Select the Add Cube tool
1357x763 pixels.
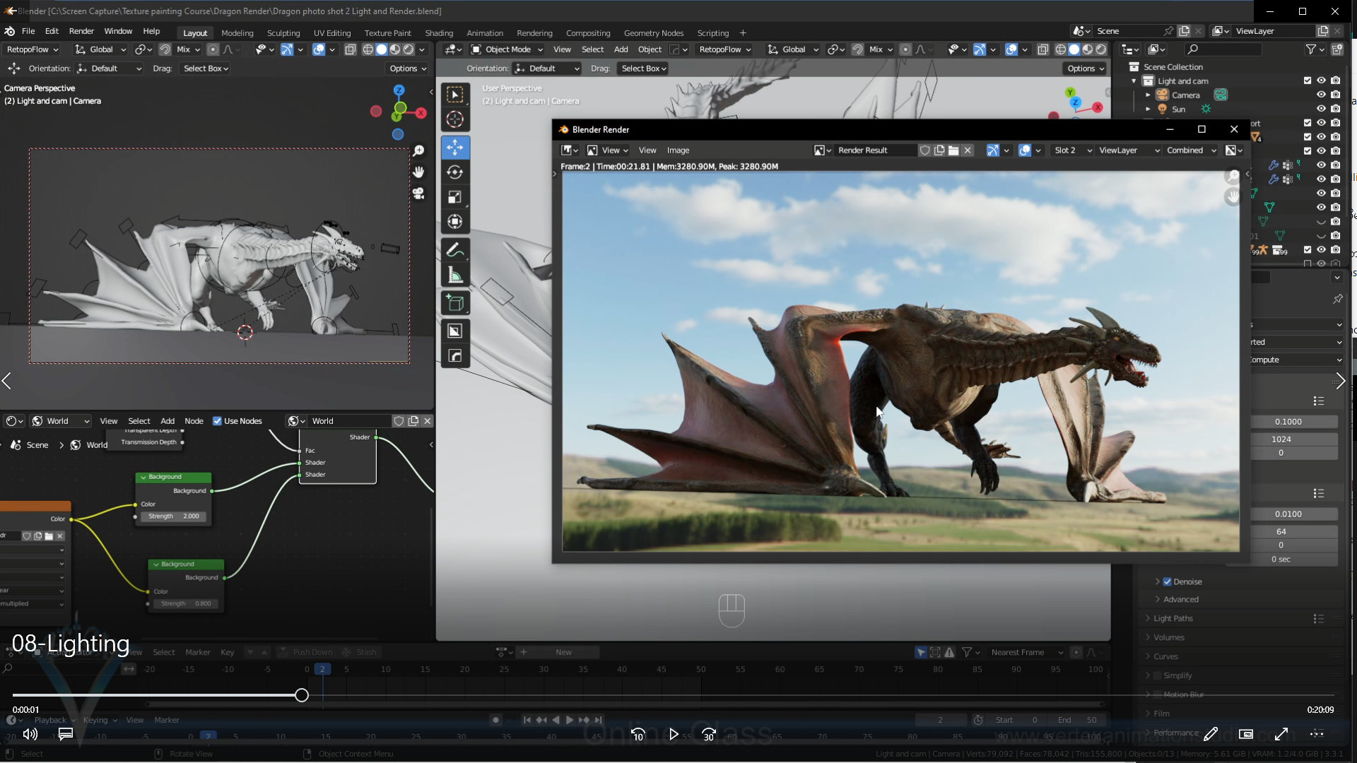click(x=455, y=303)
